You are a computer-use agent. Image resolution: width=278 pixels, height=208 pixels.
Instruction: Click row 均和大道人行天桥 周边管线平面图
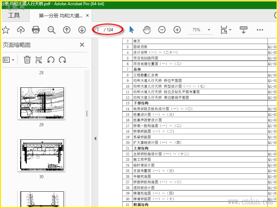pos(199,97)
